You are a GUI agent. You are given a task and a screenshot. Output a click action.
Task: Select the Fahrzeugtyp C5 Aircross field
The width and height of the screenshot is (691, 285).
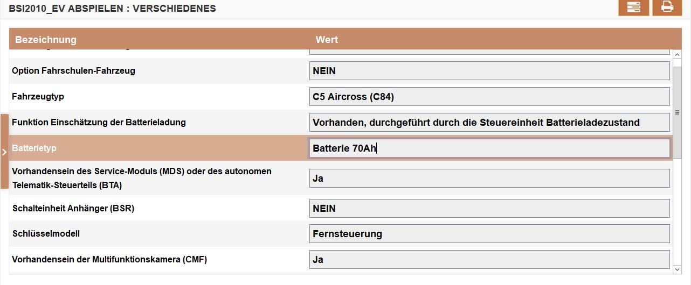pos(489,97)
